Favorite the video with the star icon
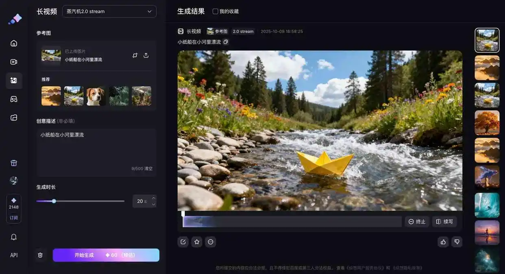Image resolution: width=505 pixels, height=274 pixels. 197,242
